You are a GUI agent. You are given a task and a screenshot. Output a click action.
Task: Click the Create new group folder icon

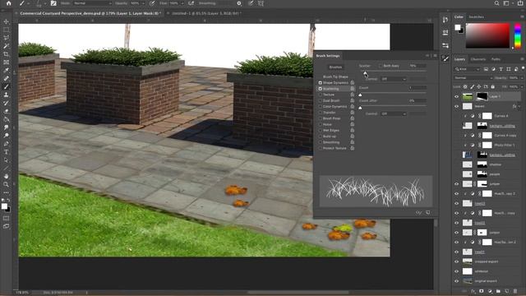tap(498, 291)
